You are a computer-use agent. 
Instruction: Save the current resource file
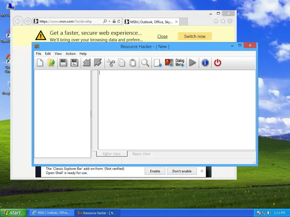pyautogui.click(x=63, y=63)
